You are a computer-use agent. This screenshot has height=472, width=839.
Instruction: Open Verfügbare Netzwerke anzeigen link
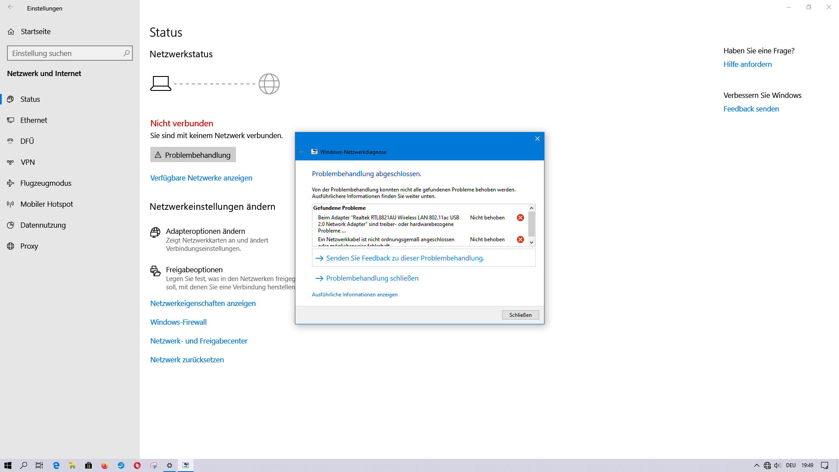point(201,177)
